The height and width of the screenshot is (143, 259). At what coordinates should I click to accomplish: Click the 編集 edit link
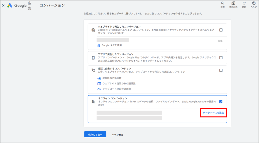click(220, 41)
